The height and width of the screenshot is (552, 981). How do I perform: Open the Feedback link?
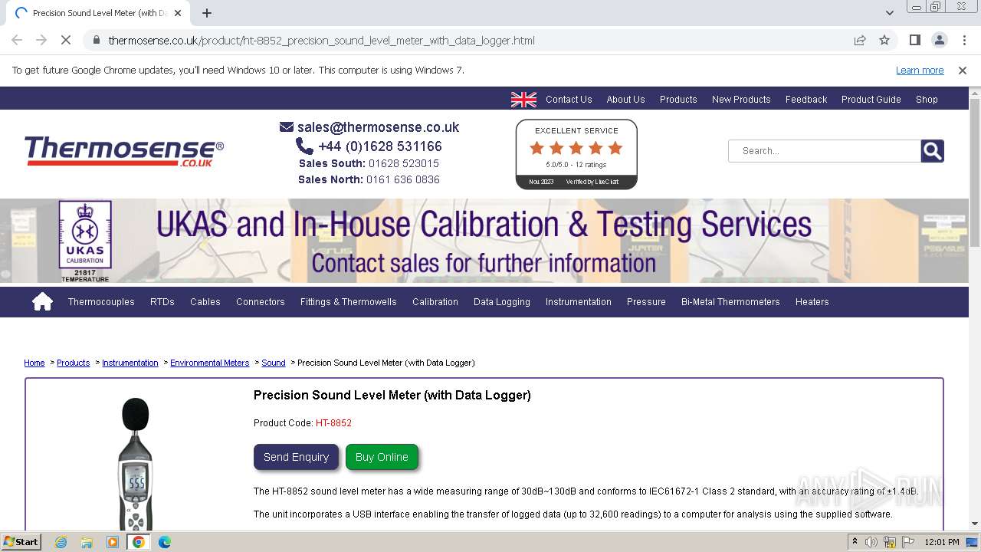tap(806, 100)
